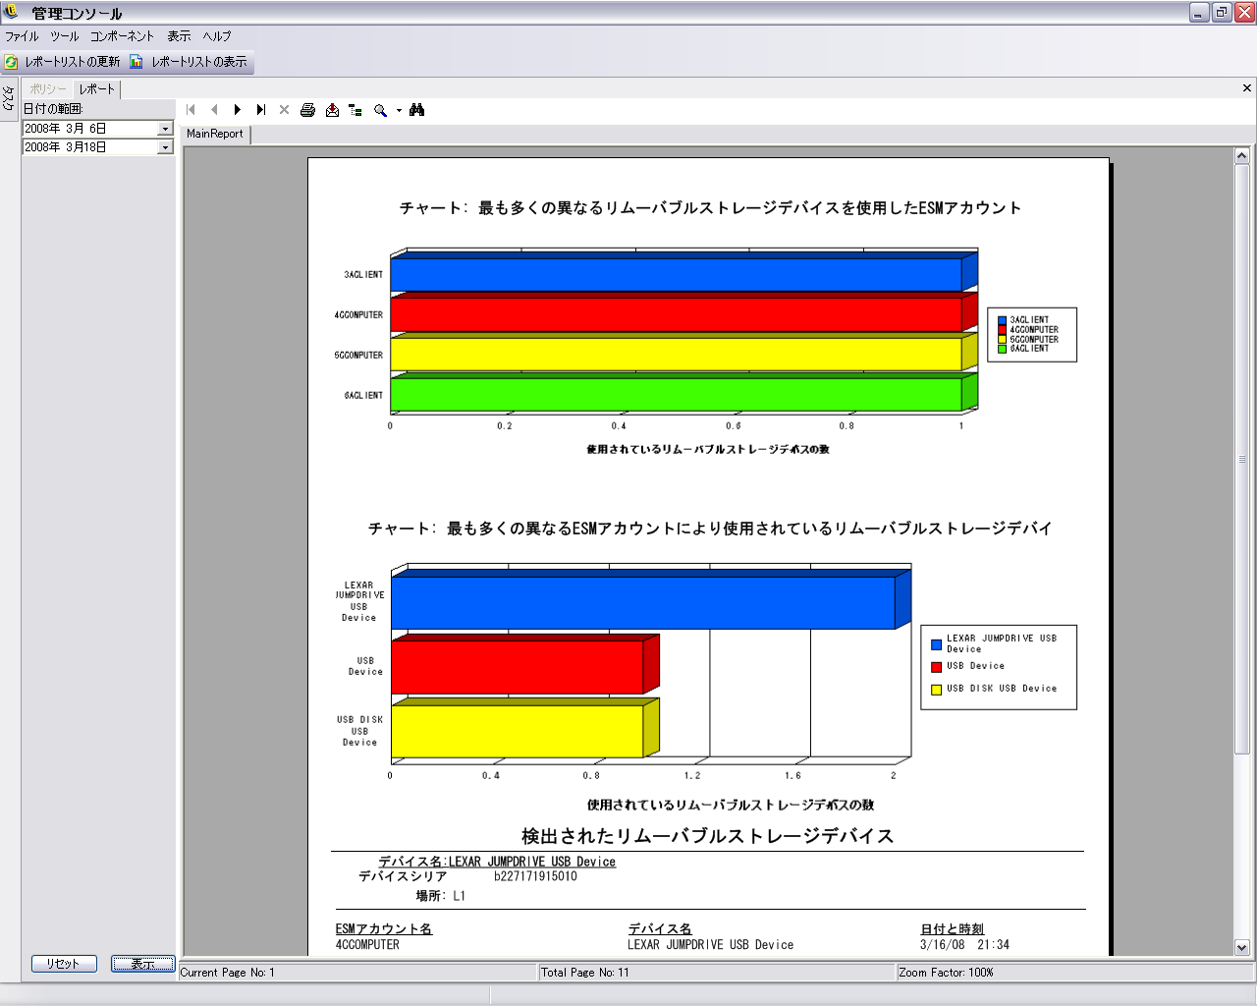Toggle the group tree icon
Screen dimensions: 1257x1006
click(x=355, y=110)
